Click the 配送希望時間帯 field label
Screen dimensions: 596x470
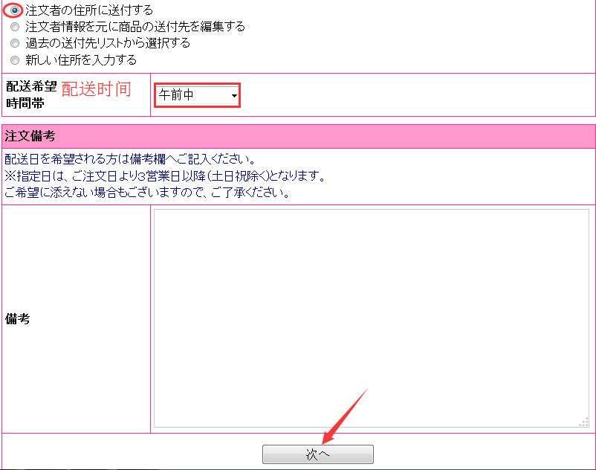pyautogui.click(x=30, y=94)
